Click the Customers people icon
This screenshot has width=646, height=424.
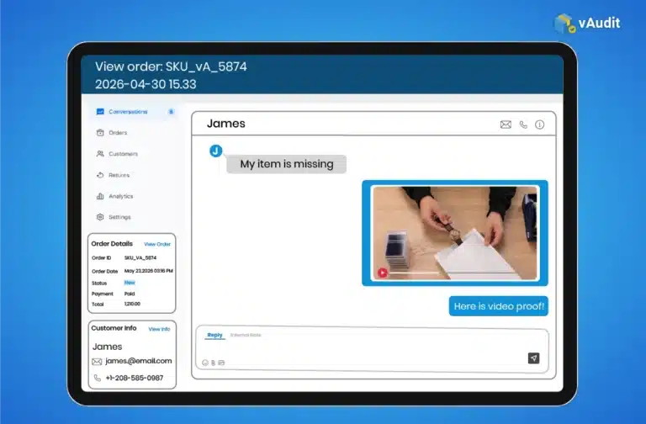point(100,154)
